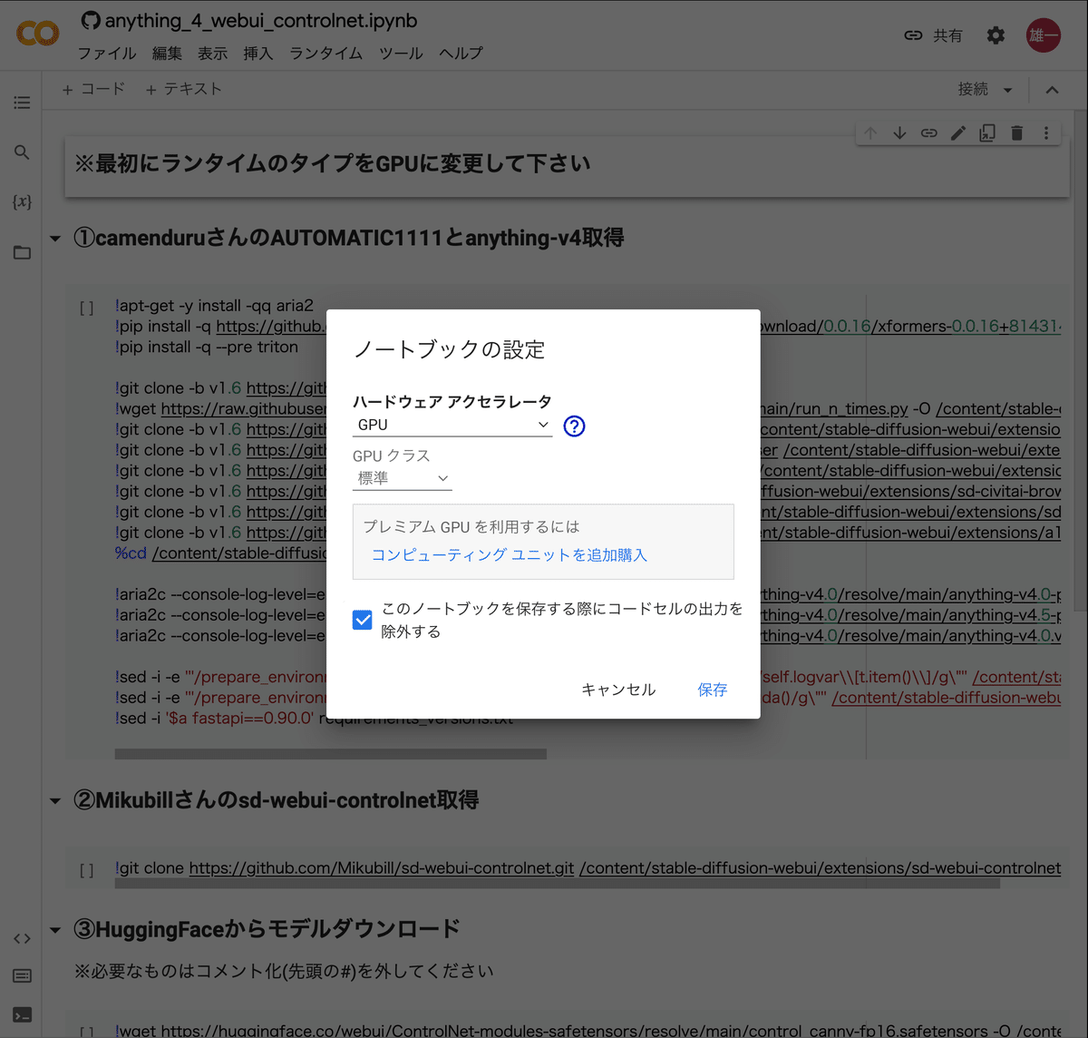Collapse the header with chevron up

click(1052, 90)
